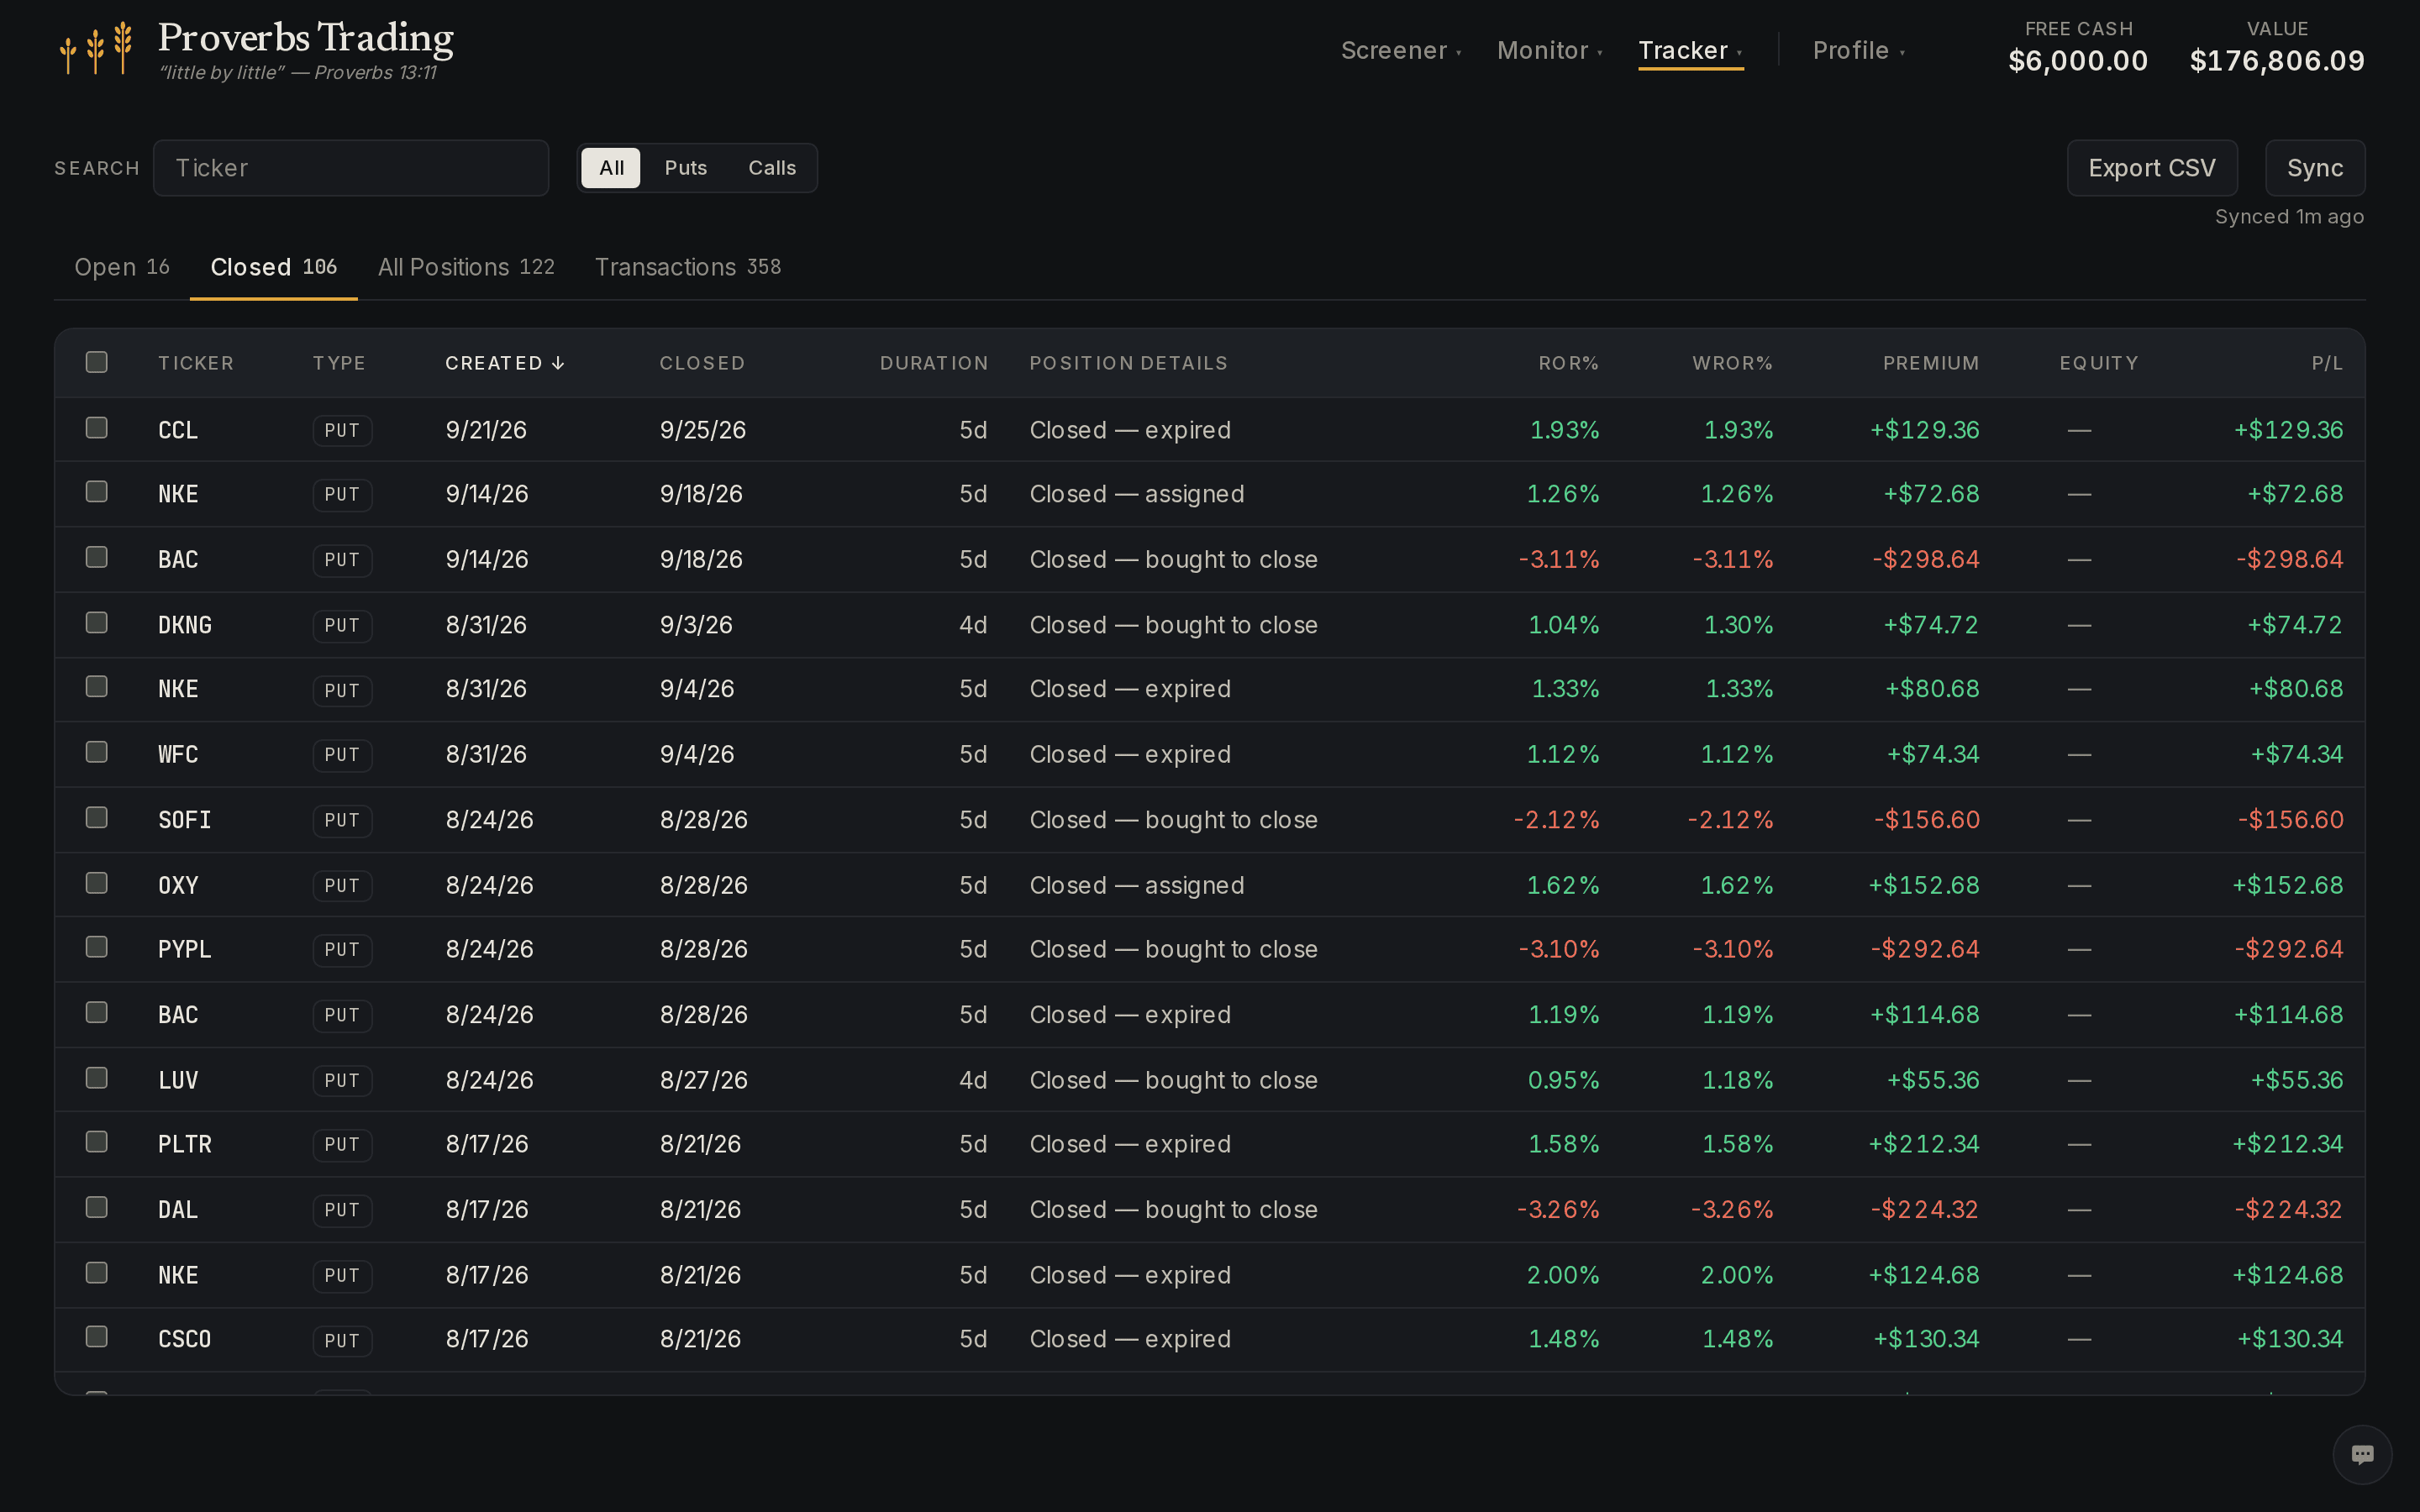This screenshot has width=2420, height=1512.
Task: Sort by the WROR% column header
Action: point(1732,363)
